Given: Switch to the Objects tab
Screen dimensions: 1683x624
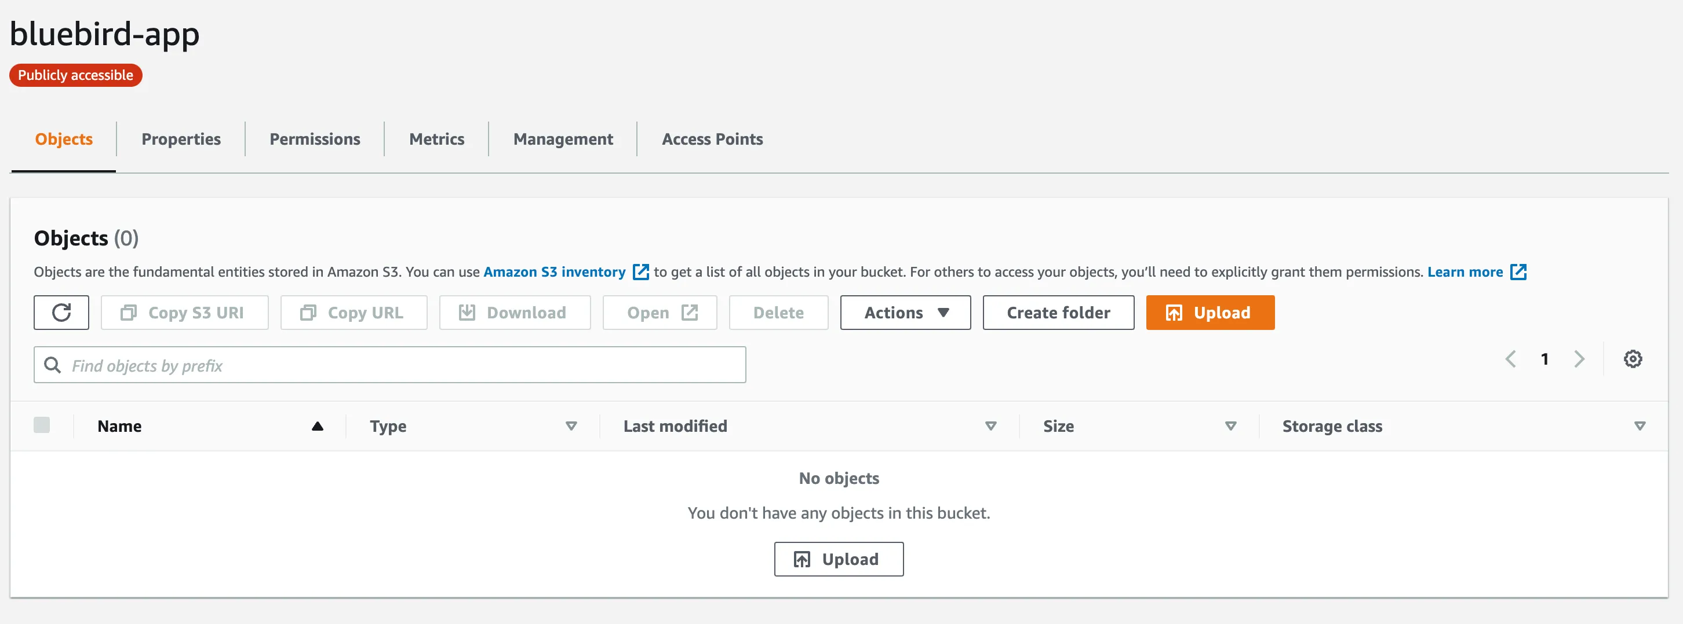Looking at the screenshot, I should tap(64, 139).
